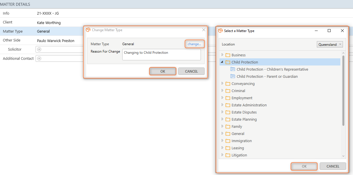This screenshot has height=175, width=353.
Task: Expand the Estate Administration folder arrow
Action: pyautogui.click(x=222, y=105)
